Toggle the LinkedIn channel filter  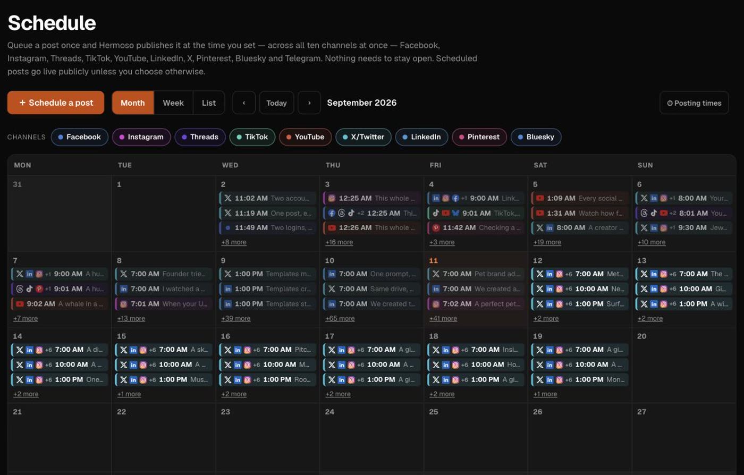422,137
